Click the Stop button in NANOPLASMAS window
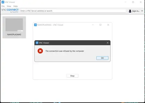Image resolution: width=145 pixels, height=103 pixels. click(72, 76)
